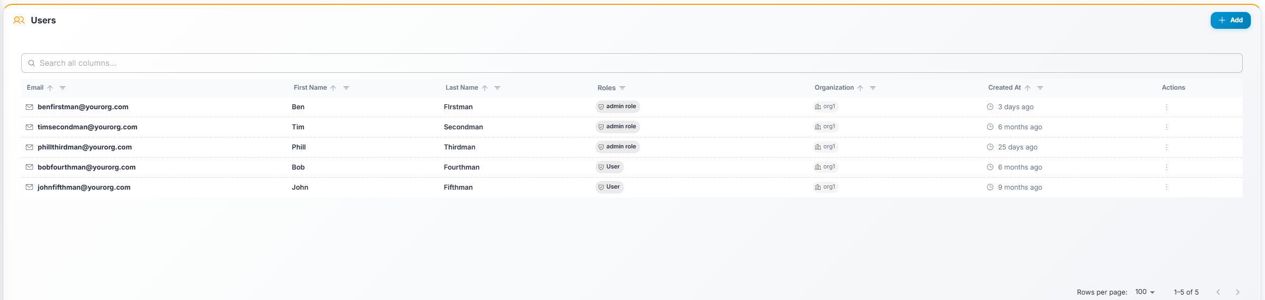This screenshot has width=1265, height=300.
Task: Click User role badge for Bob
Action: (x=610, y=167)
